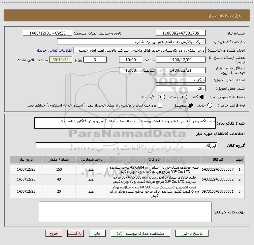Screen dimensions: 254x245
Task: Click product code 6438229463880007
Action: (218, 169)
